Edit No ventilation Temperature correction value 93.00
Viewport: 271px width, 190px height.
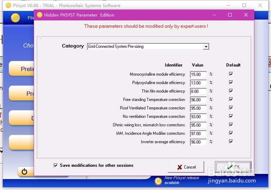198,117
